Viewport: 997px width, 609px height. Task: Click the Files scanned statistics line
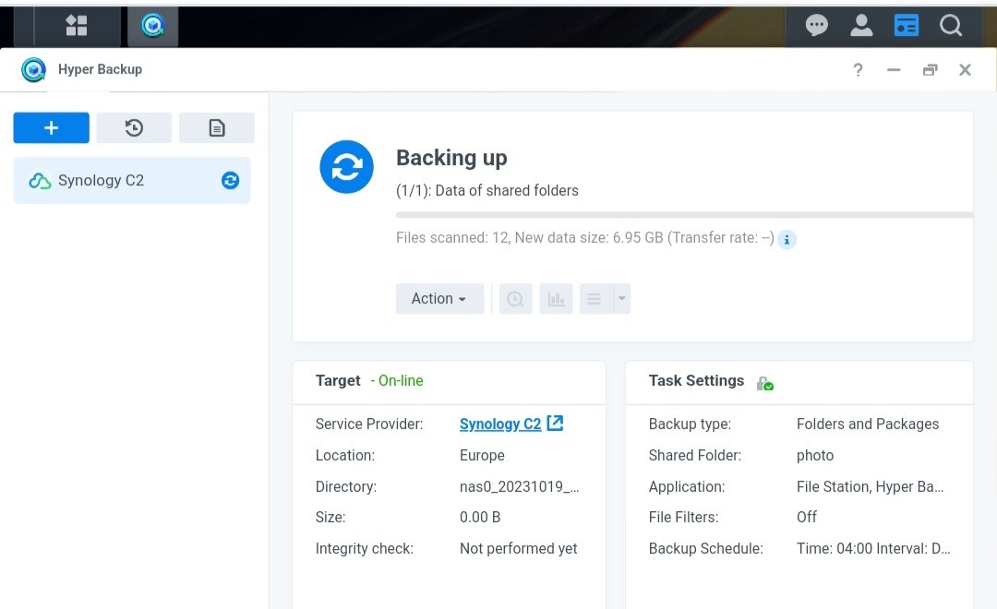(x=585, y=238)
